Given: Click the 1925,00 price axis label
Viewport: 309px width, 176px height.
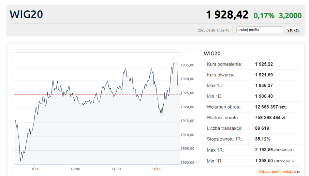Looking at the screenshot, I should pyautogui.click(x=187, y=93).
